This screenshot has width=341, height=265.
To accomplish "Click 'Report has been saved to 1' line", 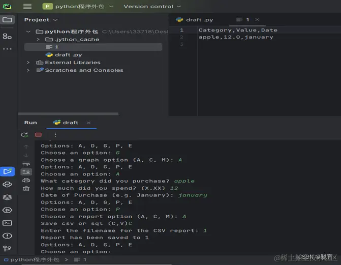I will (95, 238).
